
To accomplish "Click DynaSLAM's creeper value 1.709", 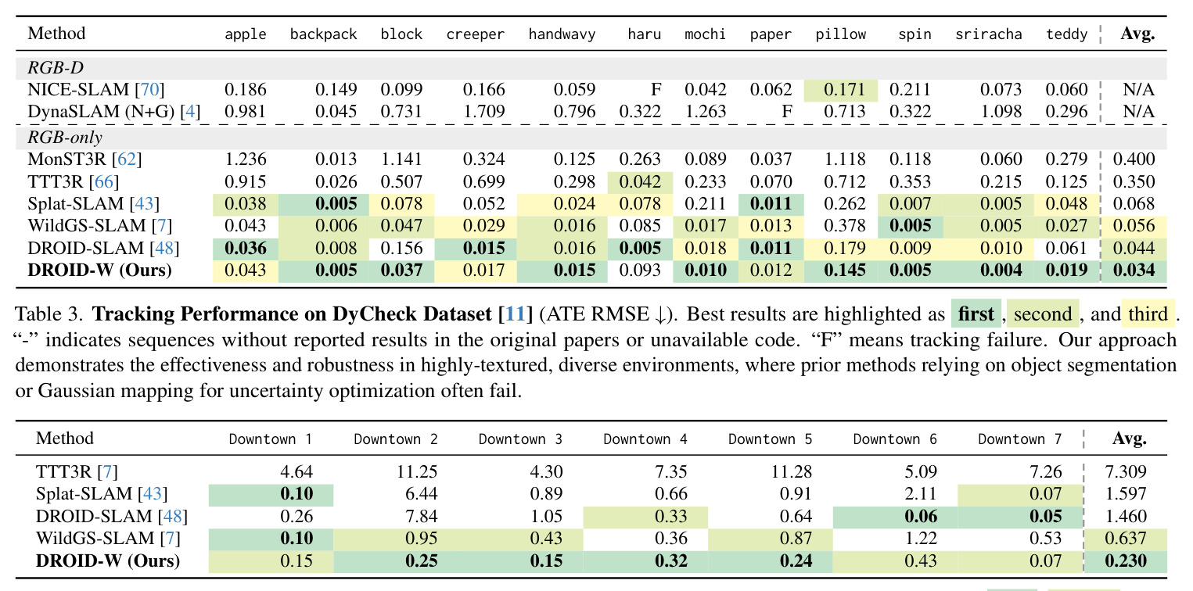I will click(x=484, y=112).
